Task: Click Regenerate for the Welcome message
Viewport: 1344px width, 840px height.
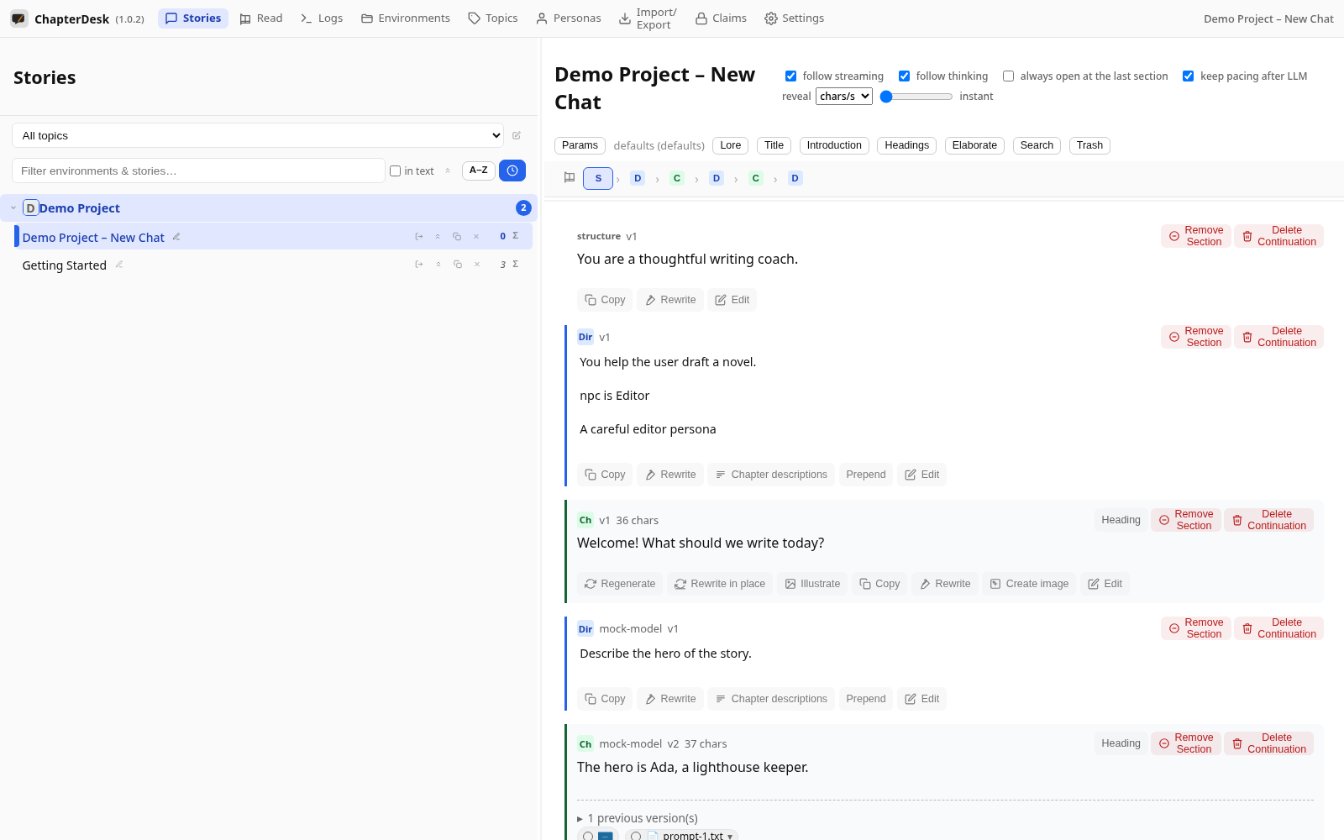Action: pyautogui.click(x=620, y=584)
